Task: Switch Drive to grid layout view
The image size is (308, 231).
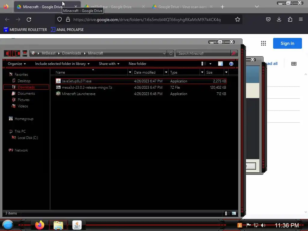Action: [x=294, y=64]
